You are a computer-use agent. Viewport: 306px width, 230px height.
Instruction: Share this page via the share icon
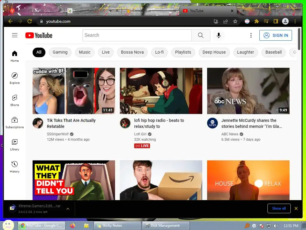(226, 21)
